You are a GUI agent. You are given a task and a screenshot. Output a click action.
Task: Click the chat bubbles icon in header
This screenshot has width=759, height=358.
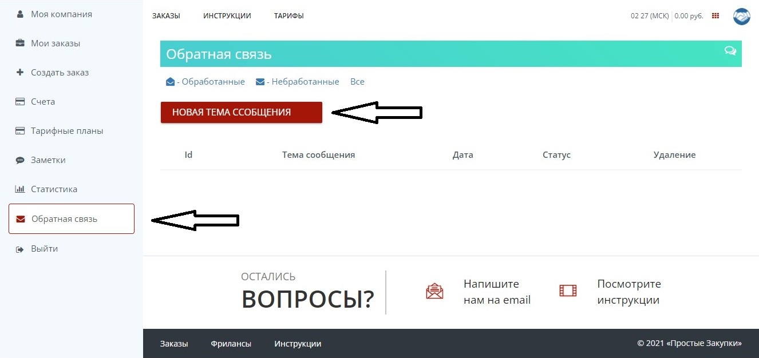730,50
